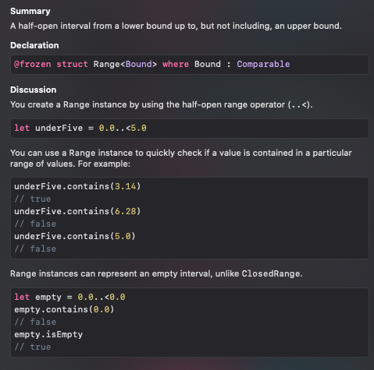The height and width of the screenshot is (370, 374).
Task: Click the let empty = 0.0..<0.0 line
Action: point(69,297)
